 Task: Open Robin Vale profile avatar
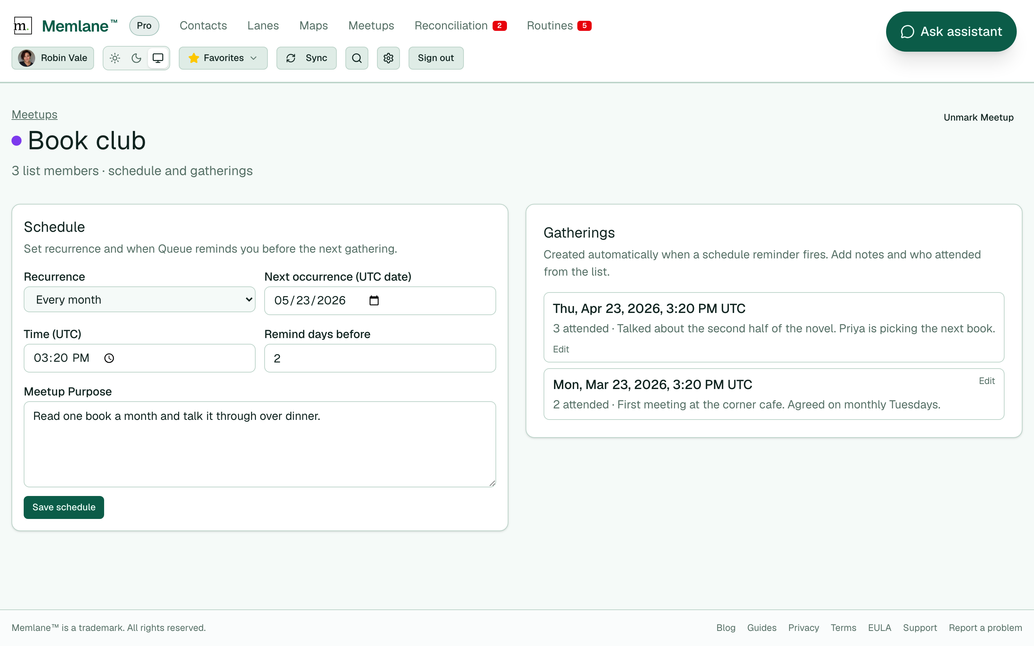[27, 58]
